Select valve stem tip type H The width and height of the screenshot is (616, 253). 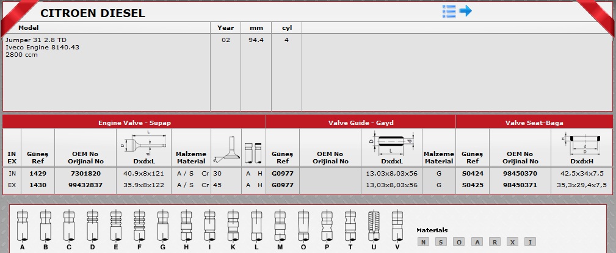pos(186,226)
